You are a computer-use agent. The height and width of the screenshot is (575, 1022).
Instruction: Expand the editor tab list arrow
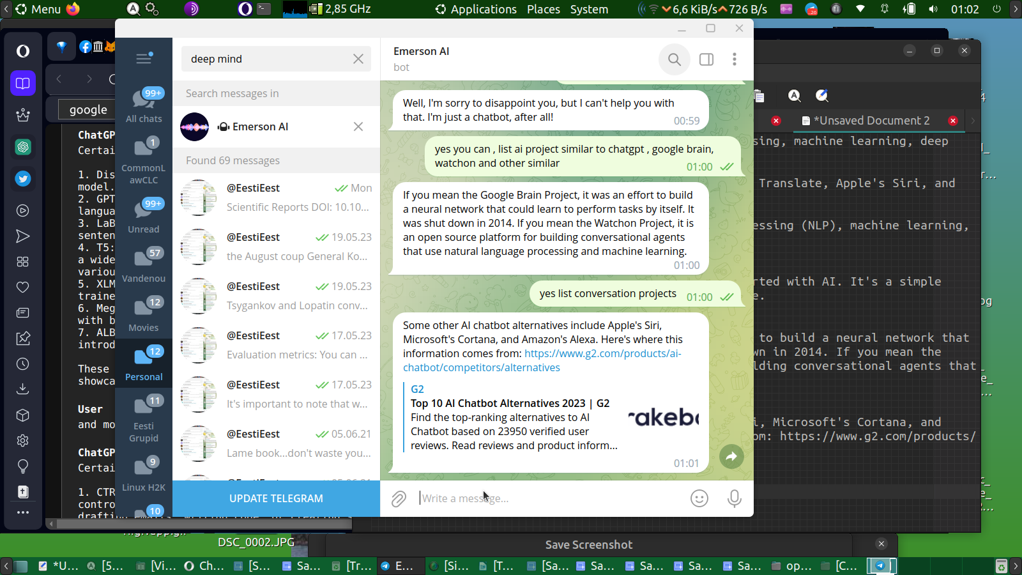[x=973, y=121]
